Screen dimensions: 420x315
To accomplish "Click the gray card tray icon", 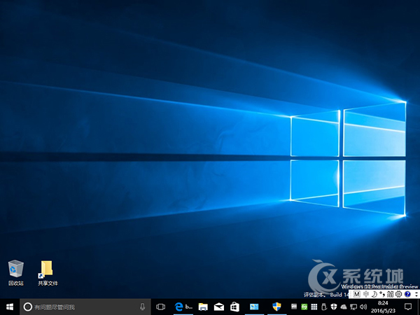I will [294, 307].
